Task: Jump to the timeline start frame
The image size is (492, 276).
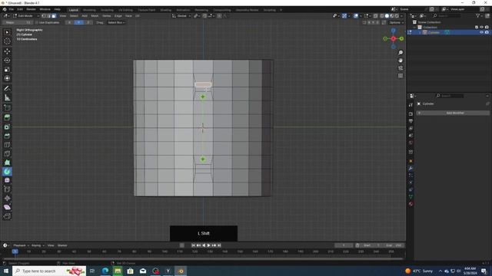Action: [x=193, y=245]
